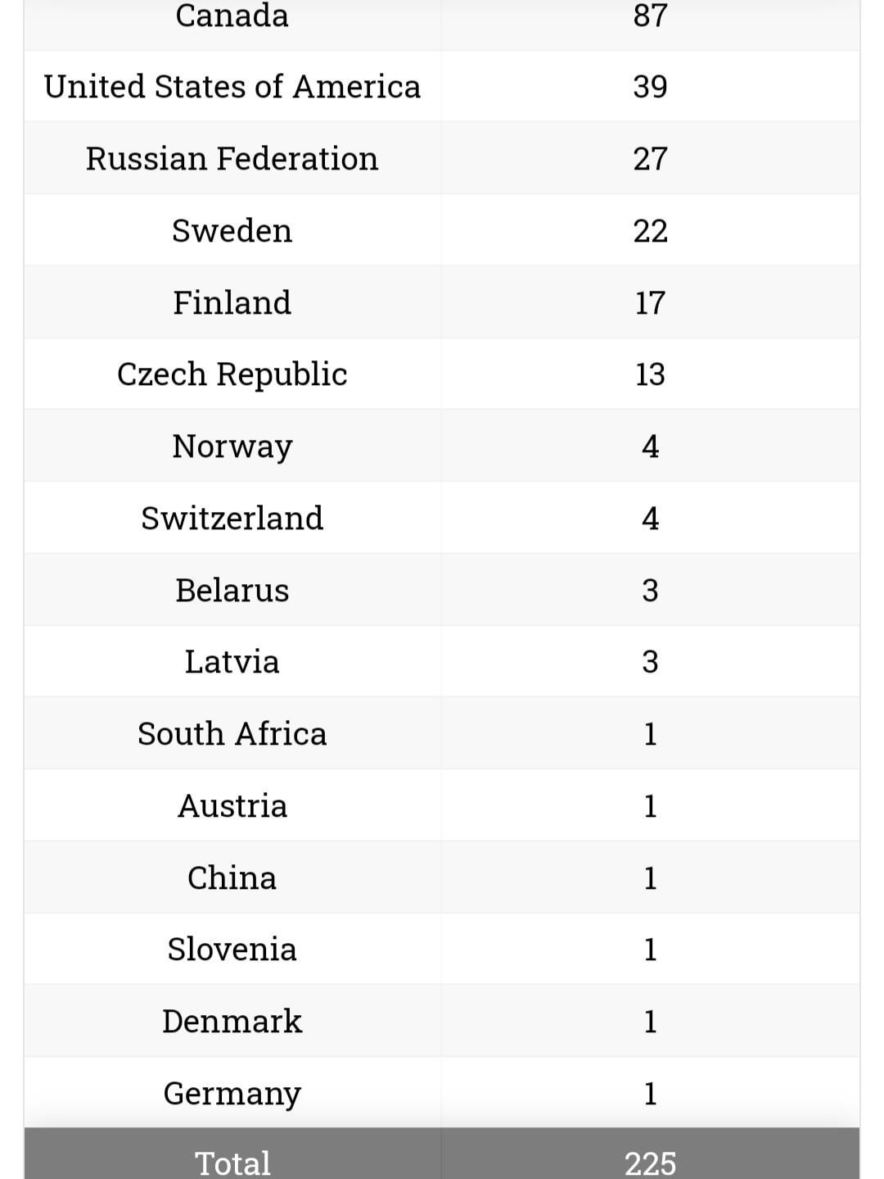The height and width of the screenshot is (1179, 884).
Task: Click the Norway row label
Action: [232, 447]
